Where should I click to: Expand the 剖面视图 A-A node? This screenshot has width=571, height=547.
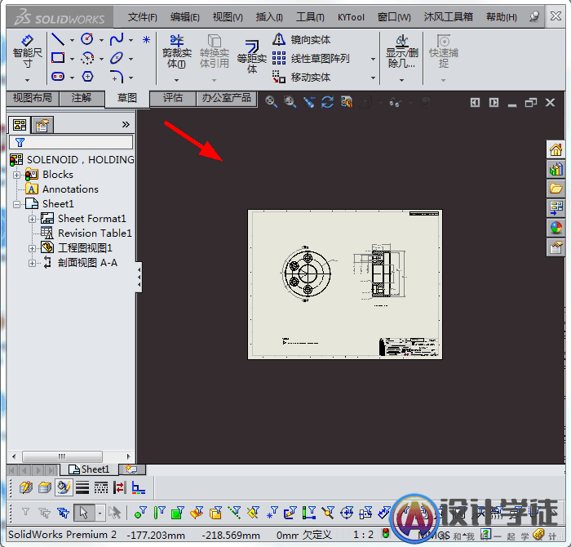coord(32,263)
